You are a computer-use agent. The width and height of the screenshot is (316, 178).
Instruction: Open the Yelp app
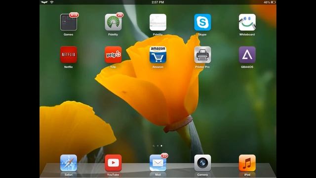[x=113, y=55]
